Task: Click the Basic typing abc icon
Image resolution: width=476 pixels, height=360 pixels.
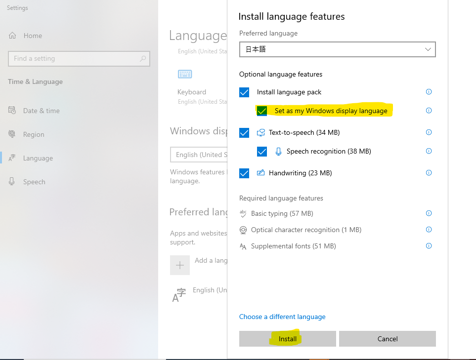Action: tap(243, 213)
